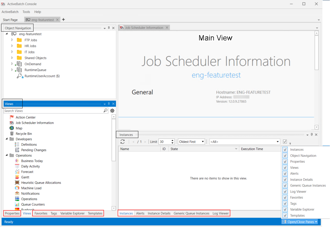Increase the Limit value with stepper
The image size is (330, 227).
(x=173, y=140)
